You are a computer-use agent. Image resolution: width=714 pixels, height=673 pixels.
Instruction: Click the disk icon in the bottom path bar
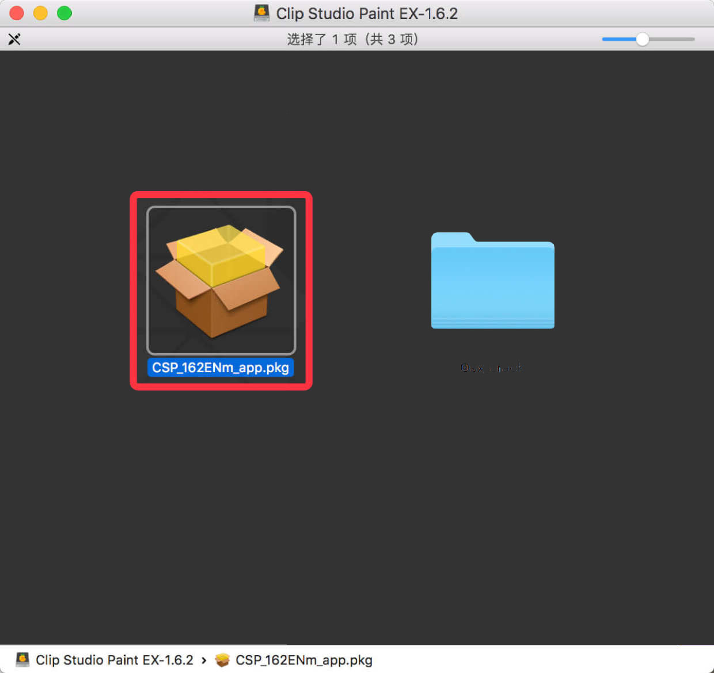(x=22, y=660)
